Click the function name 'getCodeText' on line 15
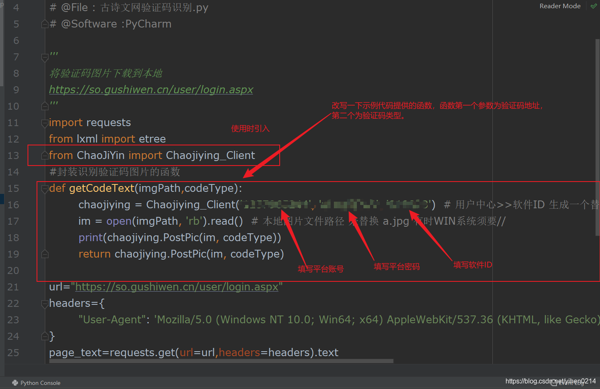600x389 pixels. pyautogui.click(x=102, y=188)
